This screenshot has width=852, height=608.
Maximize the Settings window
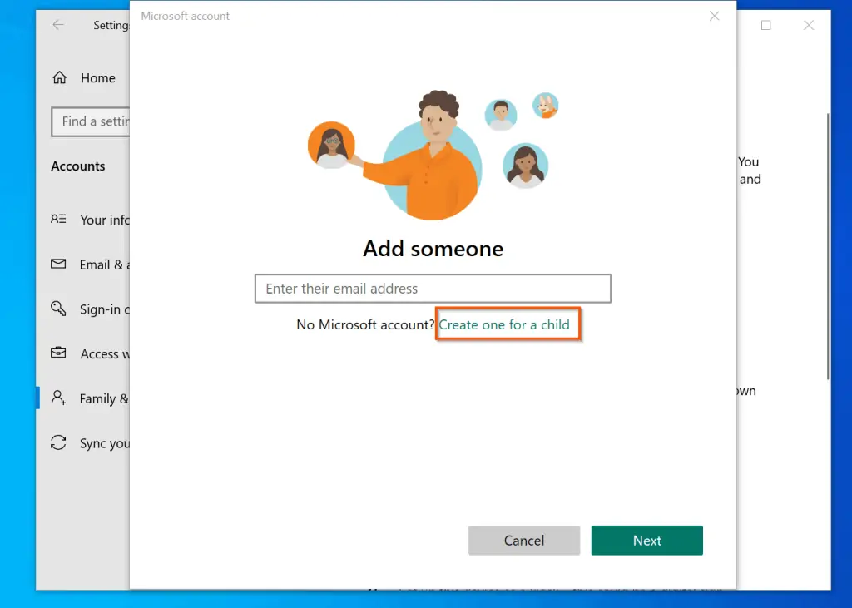(x=766, y=25)
